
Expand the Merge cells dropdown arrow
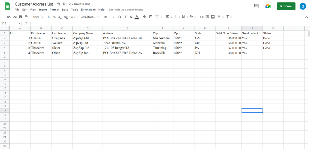[x=161, y=17]
